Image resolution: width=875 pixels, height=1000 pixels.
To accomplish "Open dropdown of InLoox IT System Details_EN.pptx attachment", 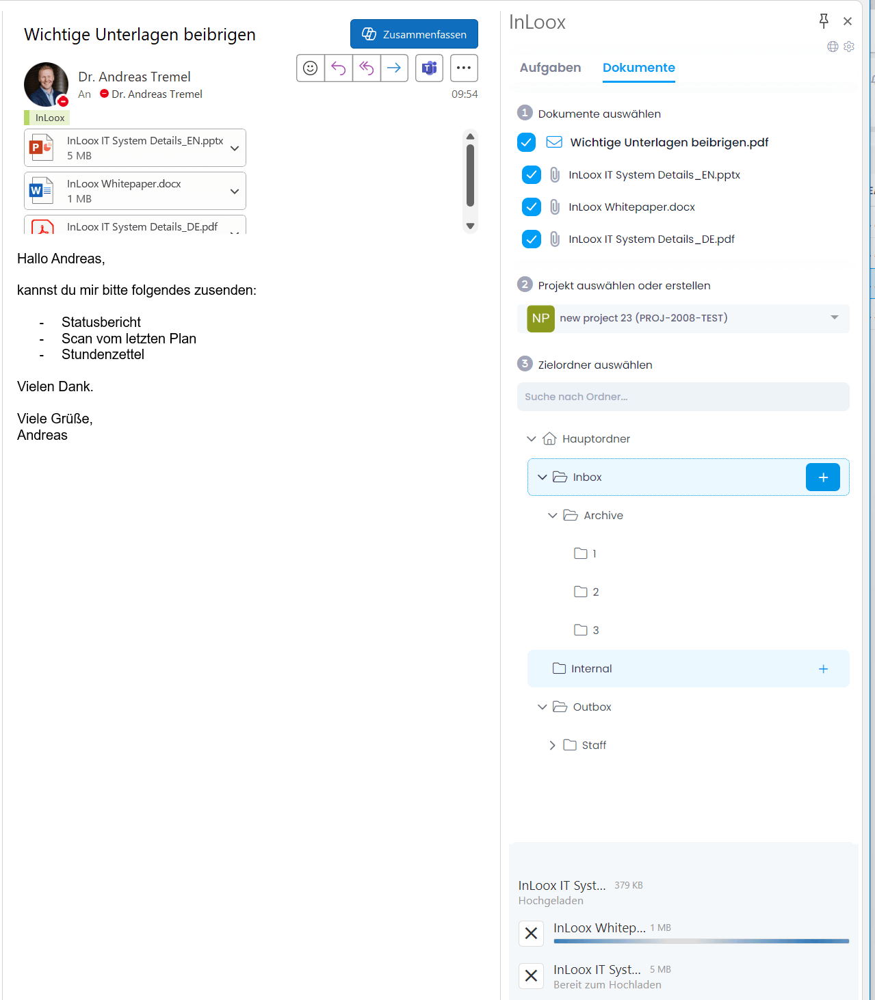I will pyautogui.click(x=235, y=148).
